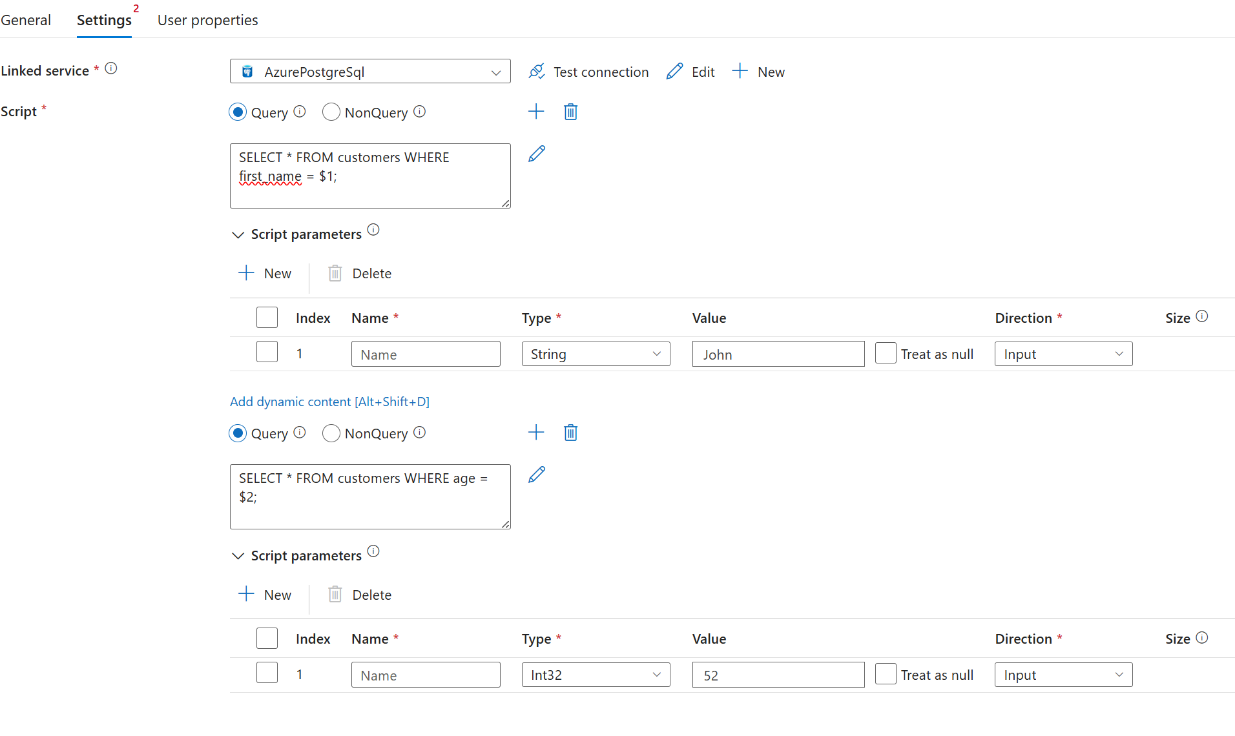The height and width of the screenshot is (736, 1235).
Task: Add a script with the first plus icon
Action: pos(536,112)
